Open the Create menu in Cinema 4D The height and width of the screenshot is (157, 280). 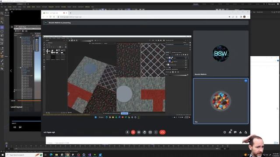[10, 7]
